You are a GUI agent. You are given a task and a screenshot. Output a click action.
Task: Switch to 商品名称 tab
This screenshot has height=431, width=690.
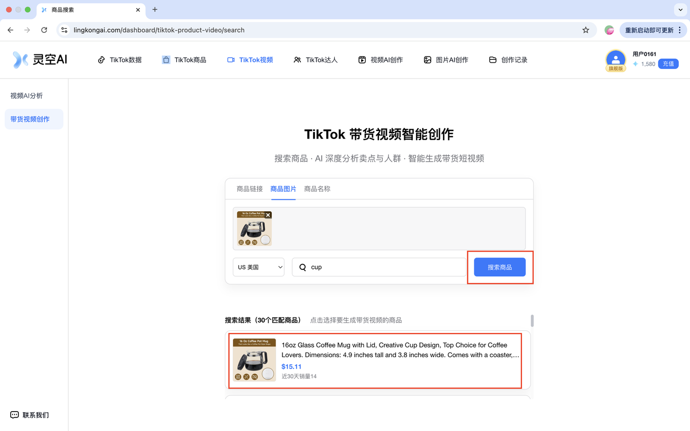[317, 189]
